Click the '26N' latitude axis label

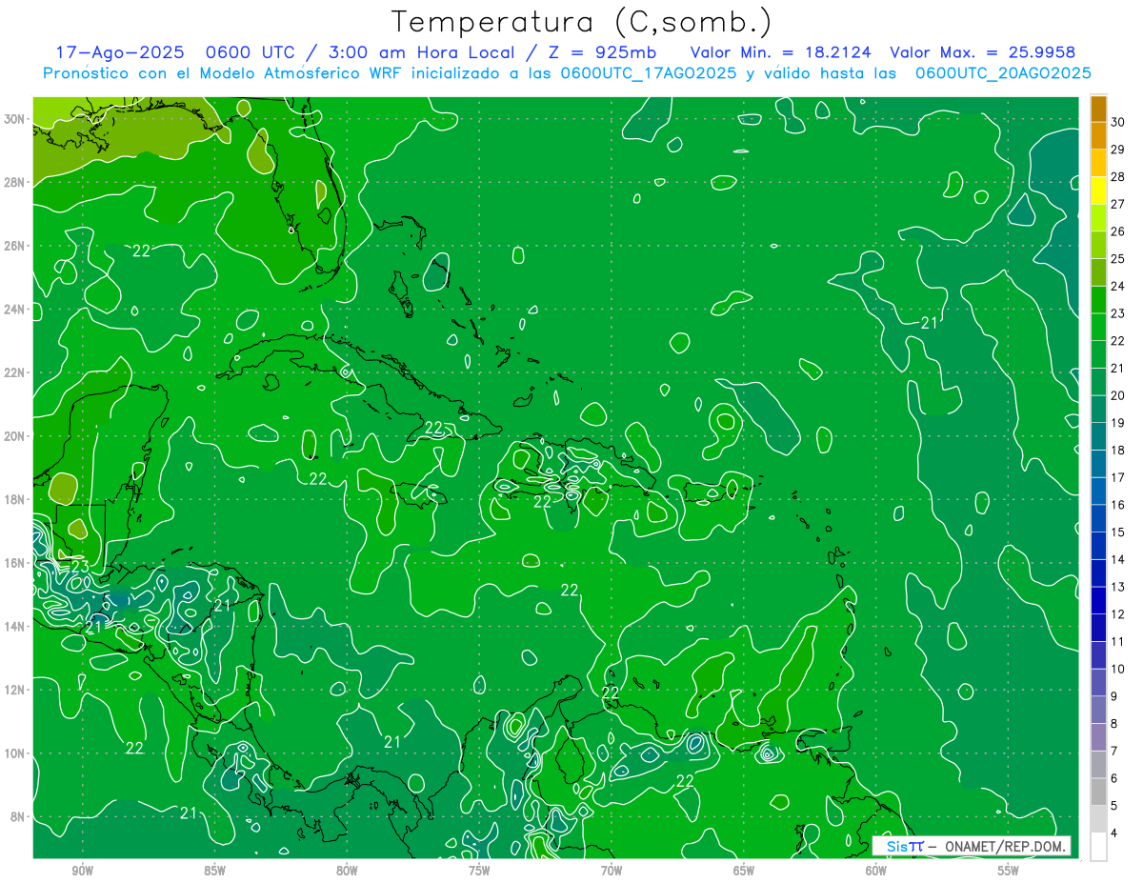(x=15, y=246)
